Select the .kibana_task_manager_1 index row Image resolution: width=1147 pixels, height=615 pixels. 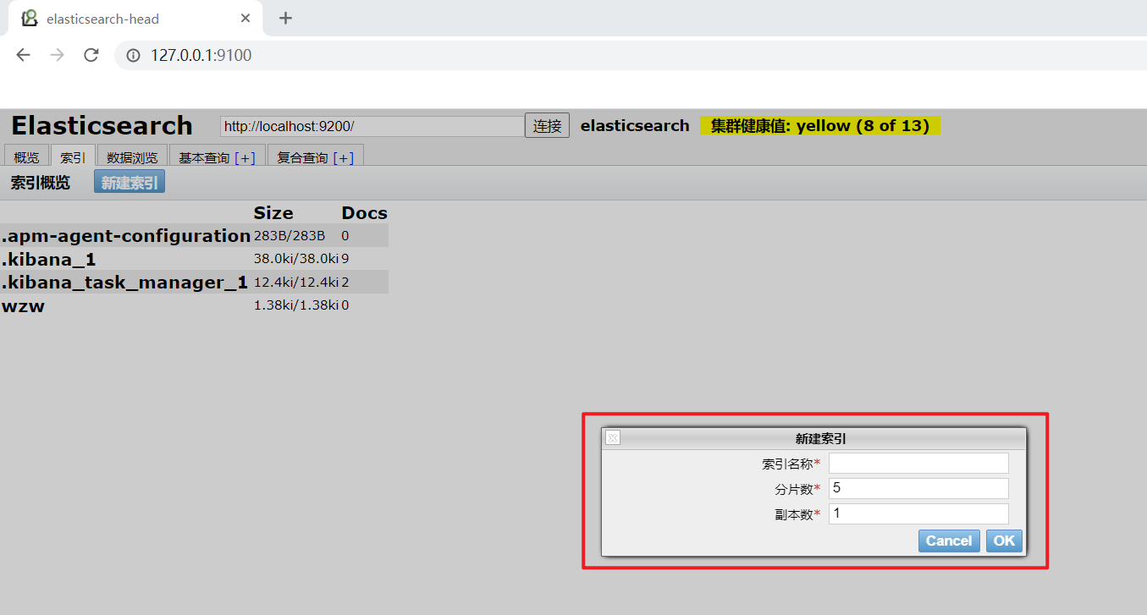194,282
